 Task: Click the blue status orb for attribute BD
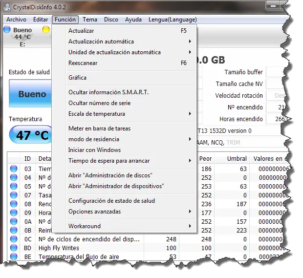pos(14,248)
